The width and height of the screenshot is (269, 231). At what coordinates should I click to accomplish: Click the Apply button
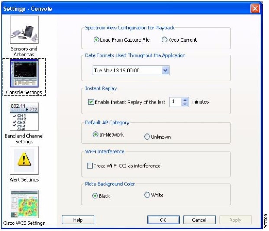tap(235, 220)
